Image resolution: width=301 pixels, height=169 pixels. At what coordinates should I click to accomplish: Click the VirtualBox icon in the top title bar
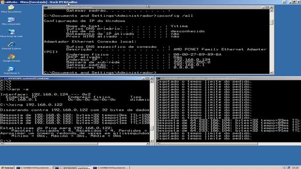point(2,2)
